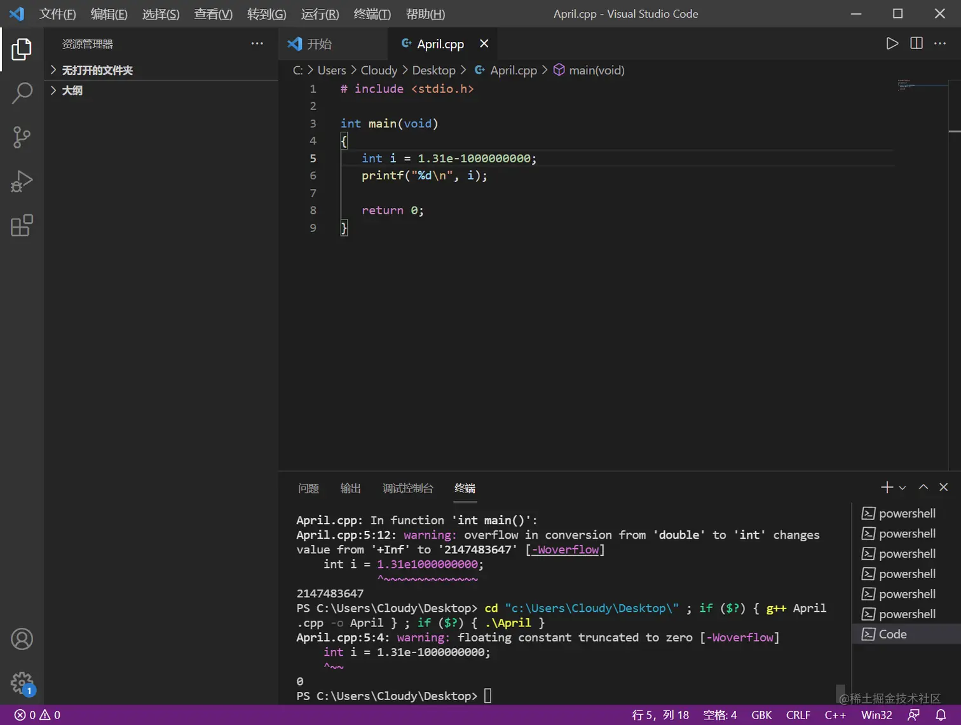Open the Extensions view
The height and width of the screenshot is (725, 961).
(22, 226)
